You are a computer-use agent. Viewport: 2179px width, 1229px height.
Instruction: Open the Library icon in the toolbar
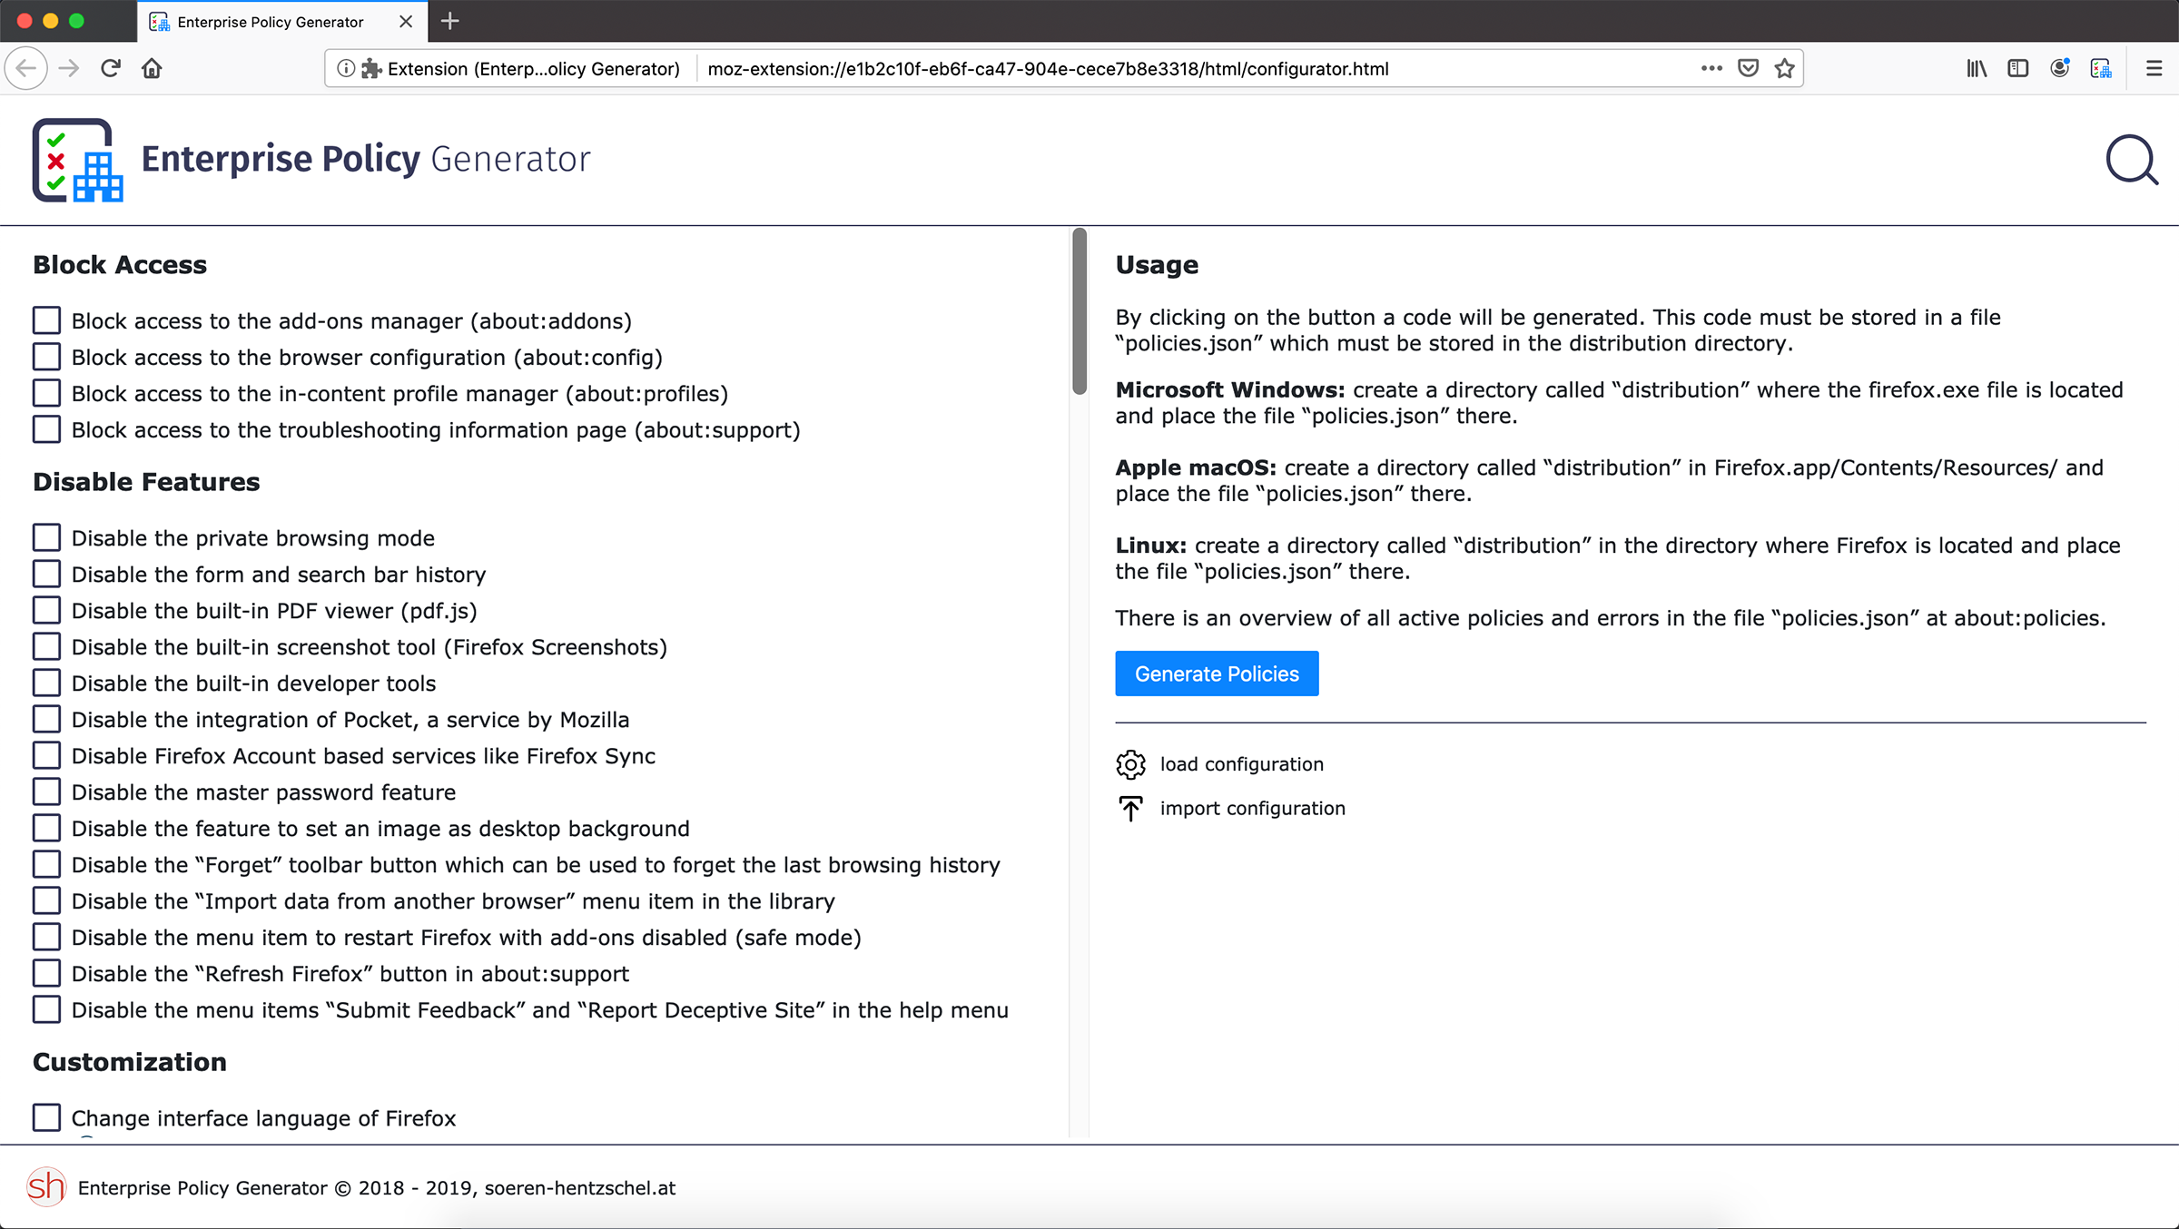(x=1977, y=68)
